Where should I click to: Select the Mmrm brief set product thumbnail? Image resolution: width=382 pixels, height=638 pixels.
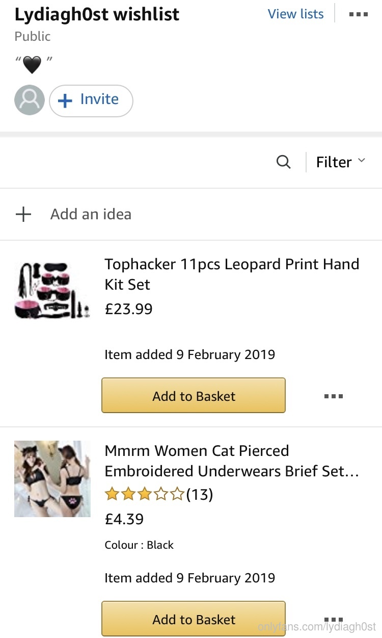pos(52,479)
